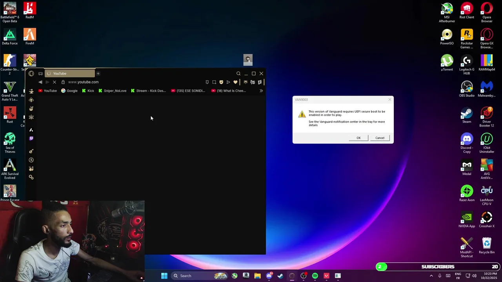Click the search tabs magnifier icon
The image size is (502, 282).
[238, 73]
